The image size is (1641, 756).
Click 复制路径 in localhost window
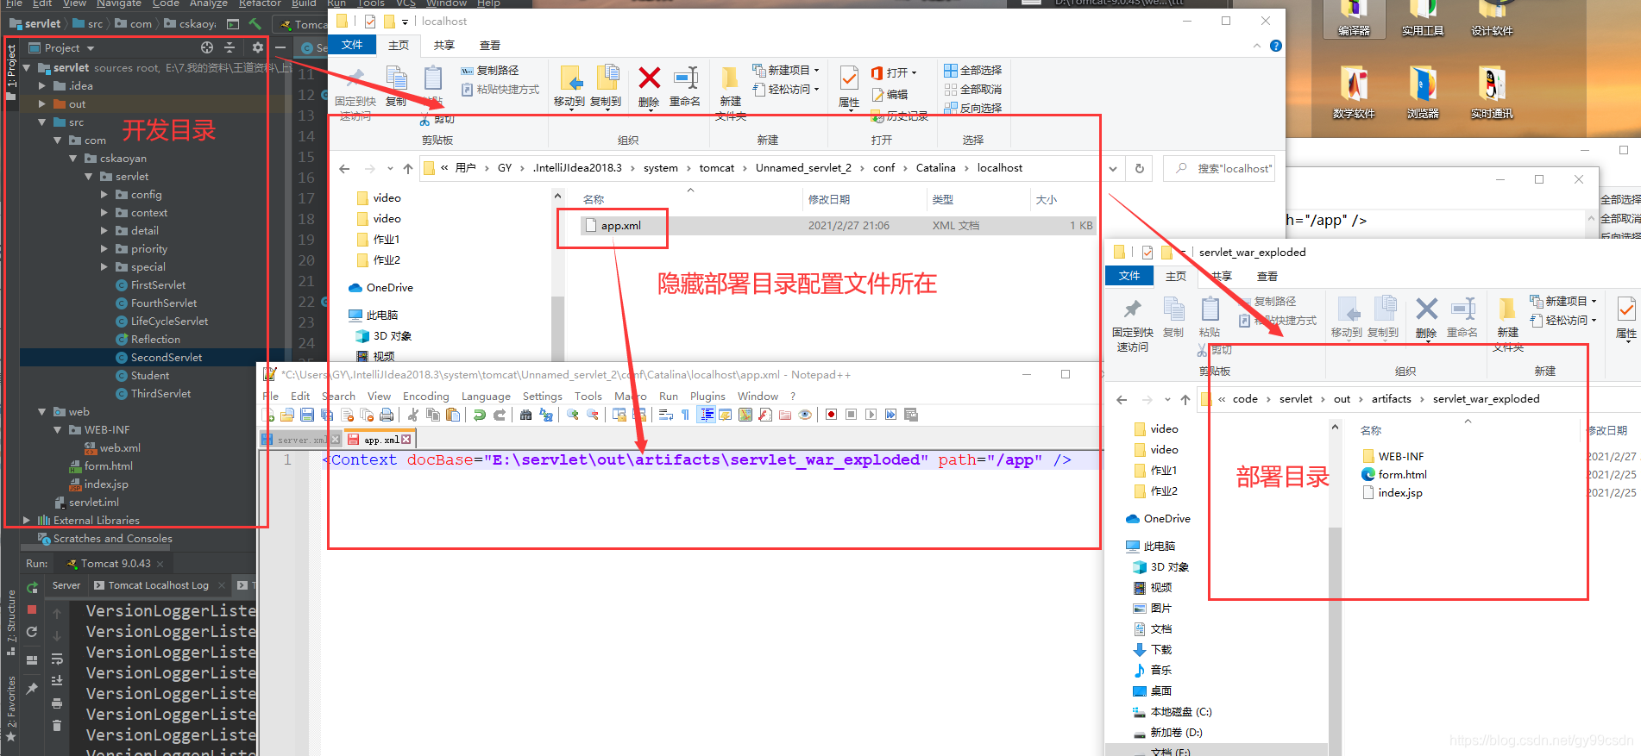coord(490,70)
